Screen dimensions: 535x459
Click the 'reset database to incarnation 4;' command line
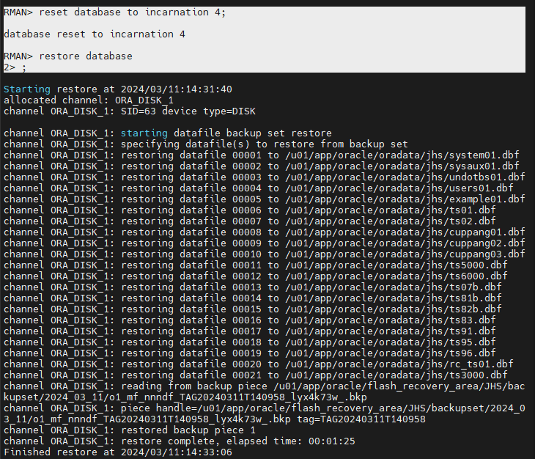pyautogui.click(x=114, y=12)
